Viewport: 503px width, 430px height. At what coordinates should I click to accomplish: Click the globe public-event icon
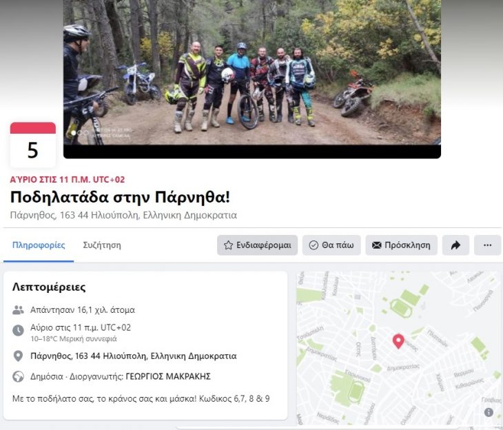[x=18, y=376]
